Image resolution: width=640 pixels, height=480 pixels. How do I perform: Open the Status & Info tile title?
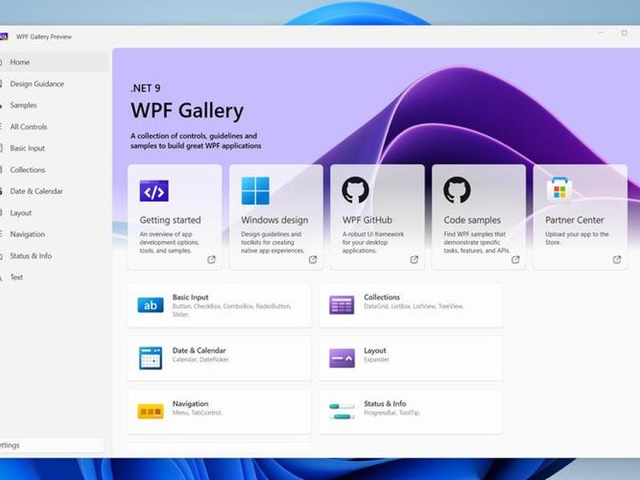tap(385, 404)
